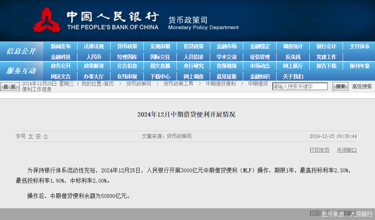Image resolution: width=375 pixels, height=220 pixels.
Task: Select small font size 小
Action: [45, 136]
